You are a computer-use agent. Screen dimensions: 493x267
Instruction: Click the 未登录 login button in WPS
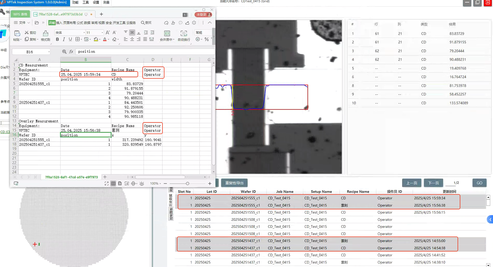point(203,15)
